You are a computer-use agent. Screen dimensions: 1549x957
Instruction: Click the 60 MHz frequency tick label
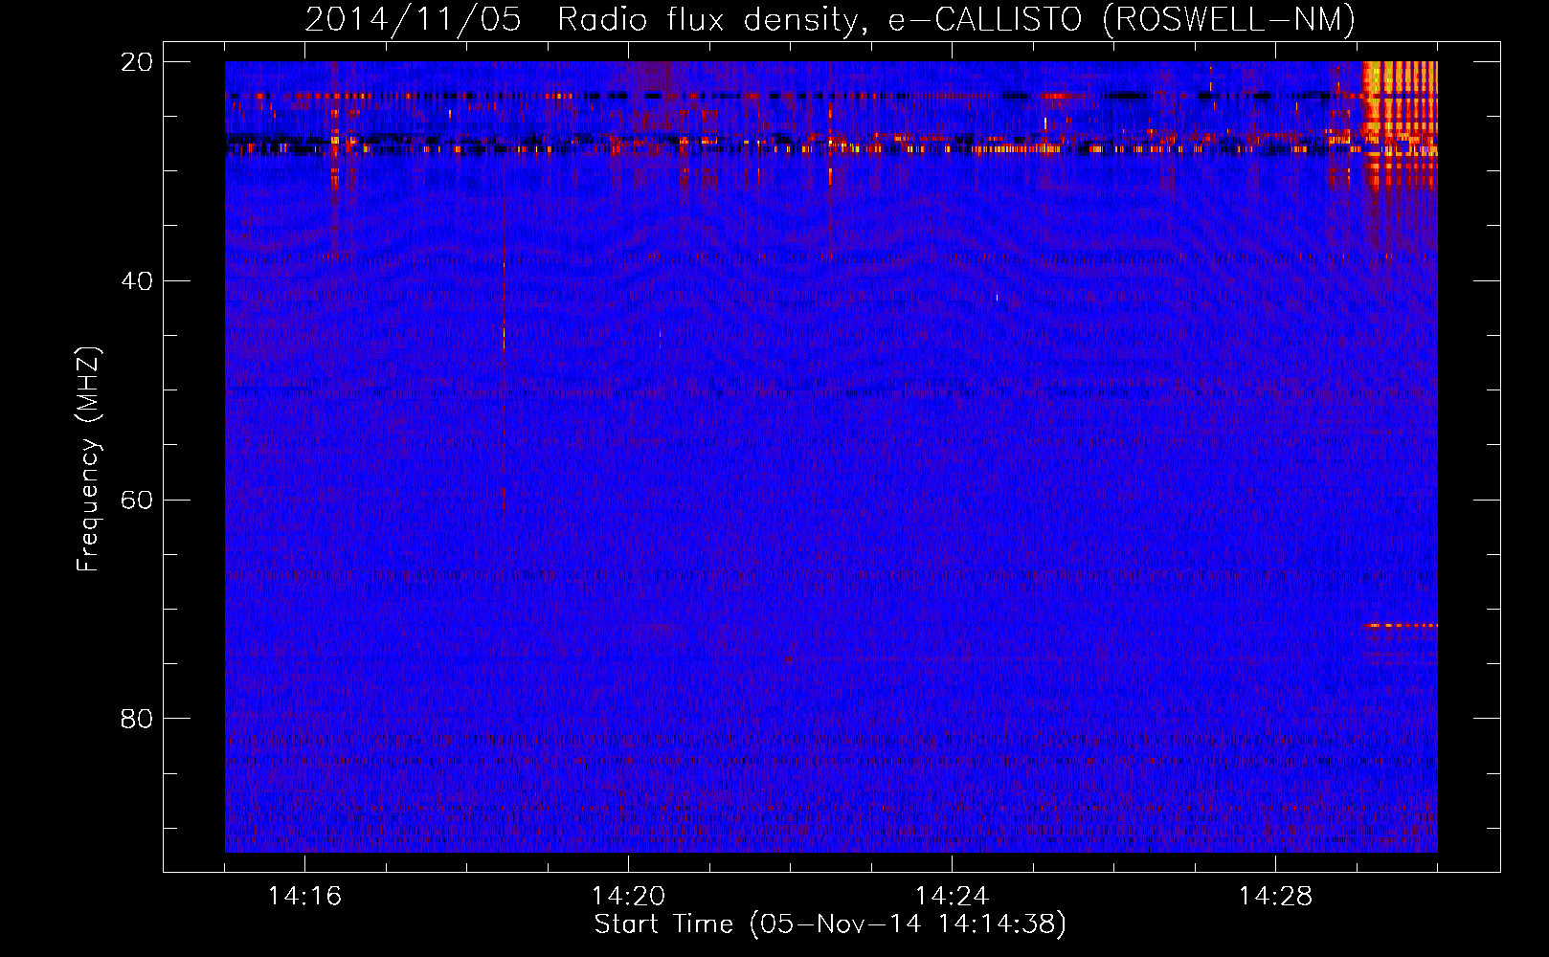pos(137,501)
